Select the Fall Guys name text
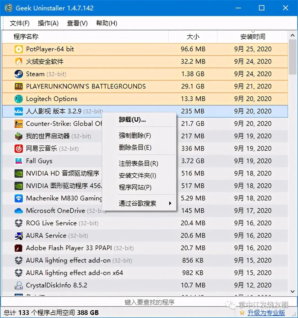The width and height of the screenshot is (298, 318). 39,161
